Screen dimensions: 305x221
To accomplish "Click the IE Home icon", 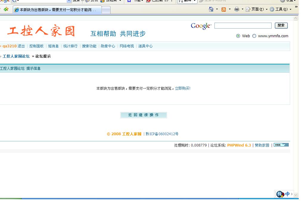I will [x=211, y=9].
